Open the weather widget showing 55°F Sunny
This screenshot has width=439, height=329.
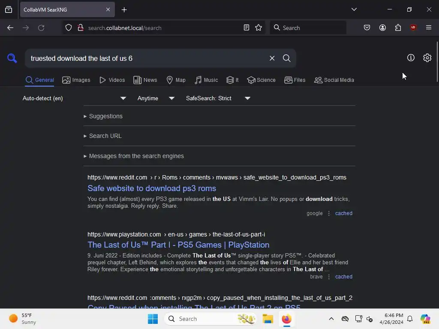coord(23,319)
